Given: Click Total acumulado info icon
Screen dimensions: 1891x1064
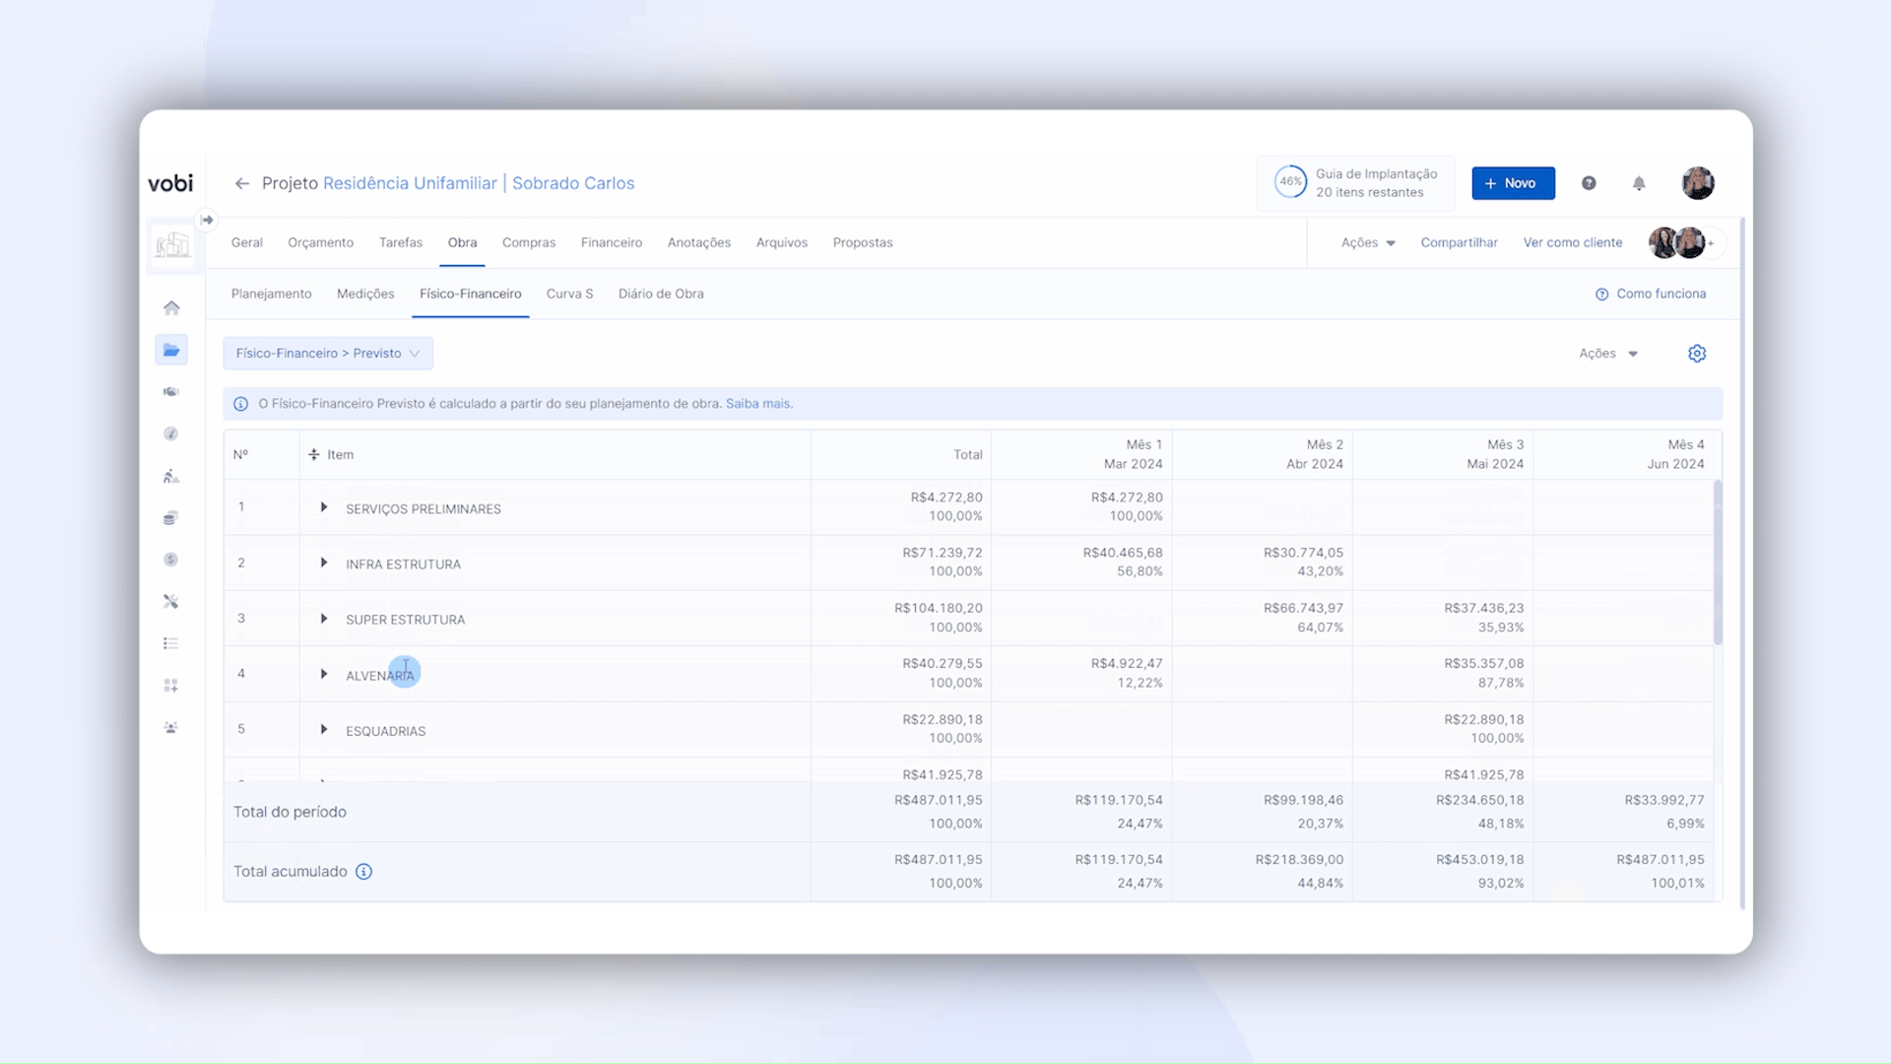Looking at the screenshot, I should click(x=363, y=872).
